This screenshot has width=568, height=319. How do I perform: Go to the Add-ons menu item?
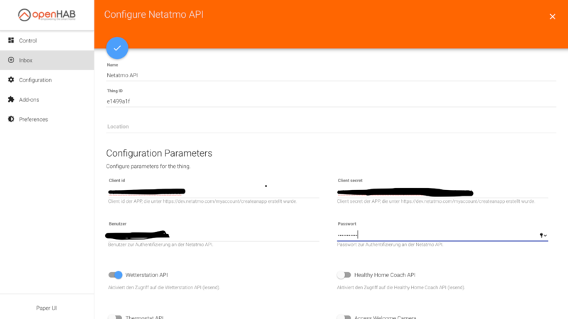[x=29, y=99]
